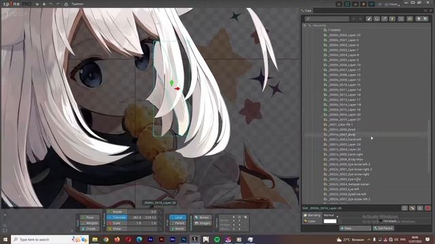The width and height of the screenshot is (435, 244).
Task: Switch axes to Parent
Action: 178,223
